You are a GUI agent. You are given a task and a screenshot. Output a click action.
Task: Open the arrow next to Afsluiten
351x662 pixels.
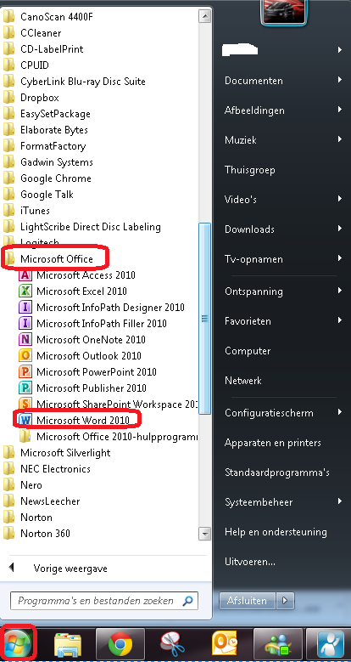(x=285, y=600)
